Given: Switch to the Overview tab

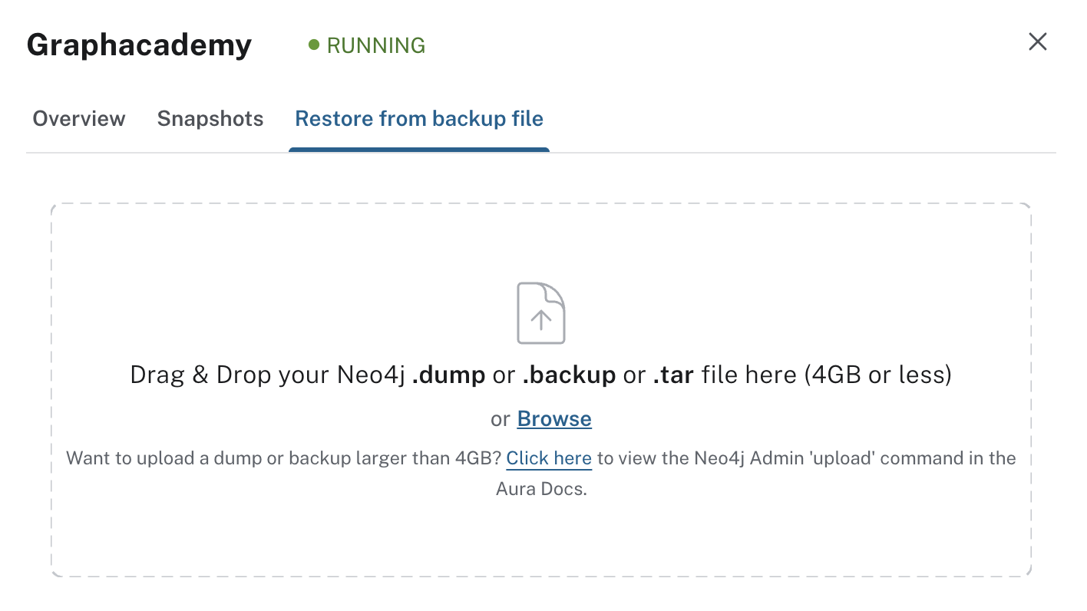Looking at the screenshot, I should [x=78, y=119].
